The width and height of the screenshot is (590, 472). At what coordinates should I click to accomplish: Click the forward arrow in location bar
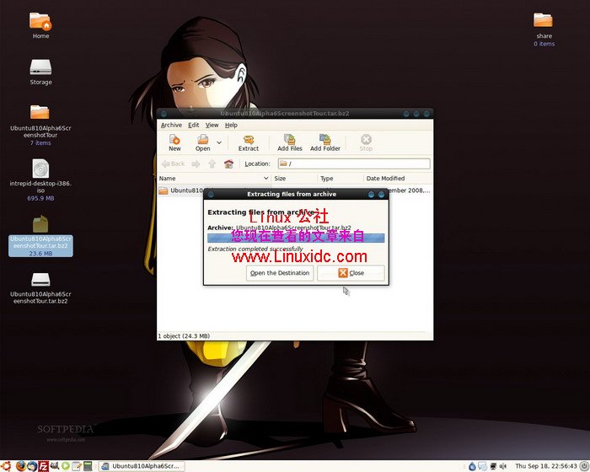pos(196,164)
